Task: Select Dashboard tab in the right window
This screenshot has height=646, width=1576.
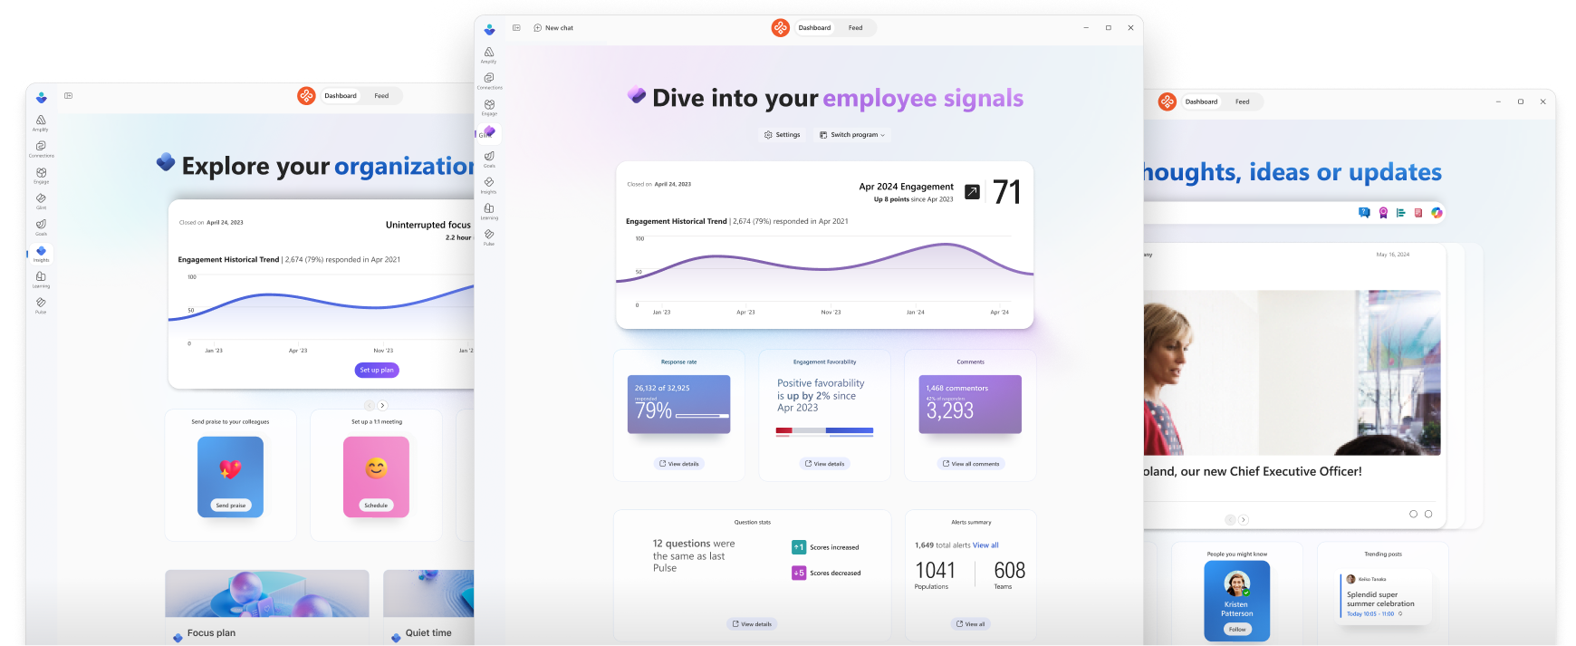Action: click(x=1201, y=101)
